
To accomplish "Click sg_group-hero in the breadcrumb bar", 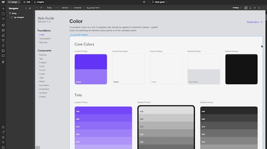I will coord(93,8).
